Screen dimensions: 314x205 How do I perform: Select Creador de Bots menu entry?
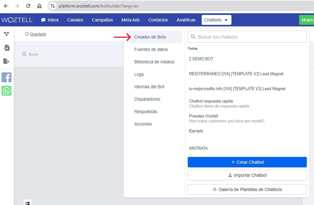coord(154,37)
